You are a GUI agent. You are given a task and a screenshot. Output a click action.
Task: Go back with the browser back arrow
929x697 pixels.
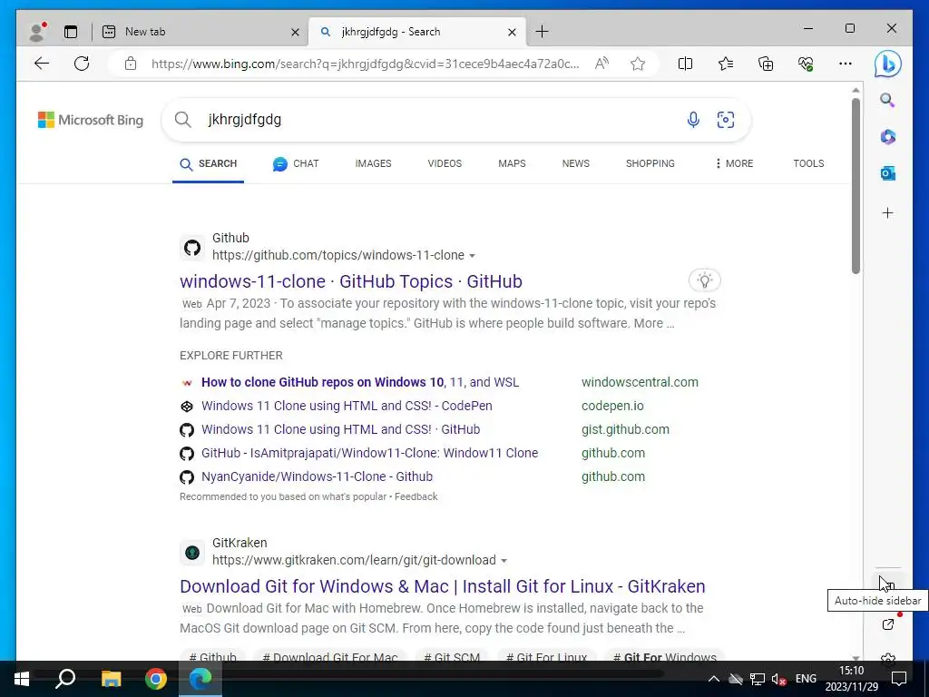pyautogui.click(x=42, y=64)
